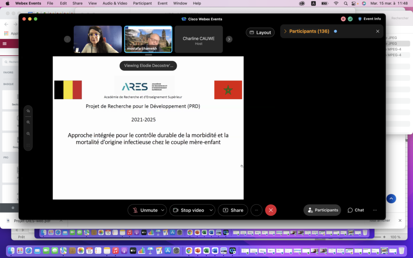Close the Participants panel with the X

click(x=378, y=31)
